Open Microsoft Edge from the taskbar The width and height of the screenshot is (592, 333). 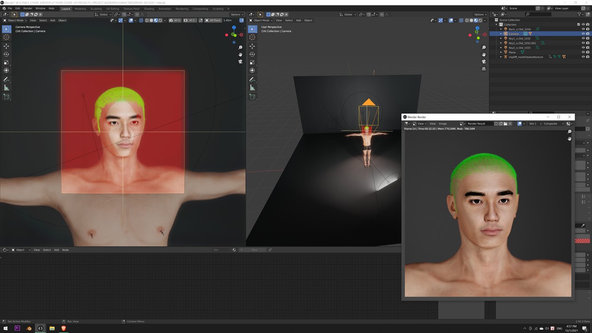(40, 329)
